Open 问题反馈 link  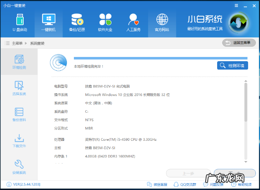[x=213, y=184]
